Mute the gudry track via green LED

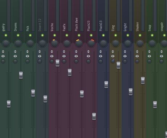click(x=6, y=35)
